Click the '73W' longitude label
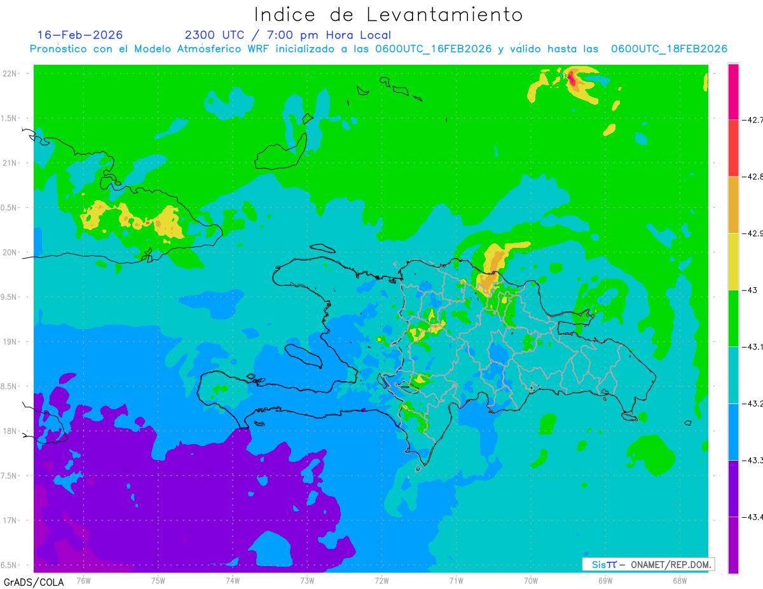The height and width of the screenshot is (589, 763). click(x=307, y=581)
